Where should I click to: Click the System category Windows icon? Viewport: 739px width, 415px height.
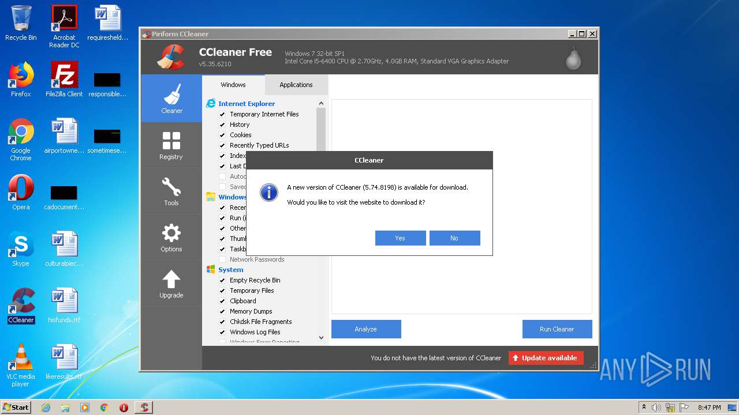point(211,270)
